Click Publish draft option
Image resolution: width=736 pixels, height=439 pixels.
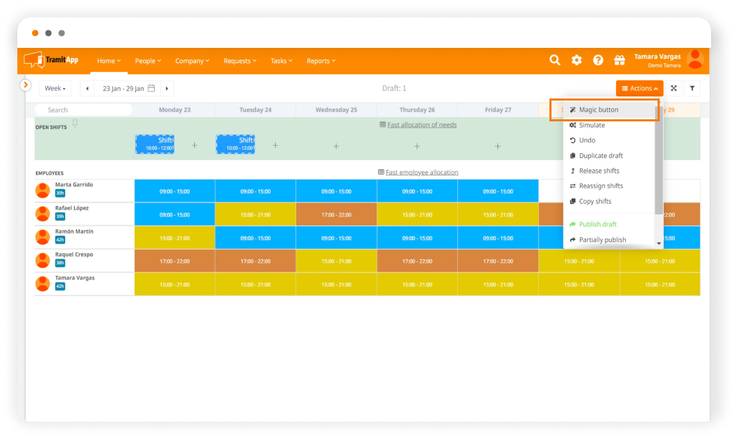[x=597, y=224]
